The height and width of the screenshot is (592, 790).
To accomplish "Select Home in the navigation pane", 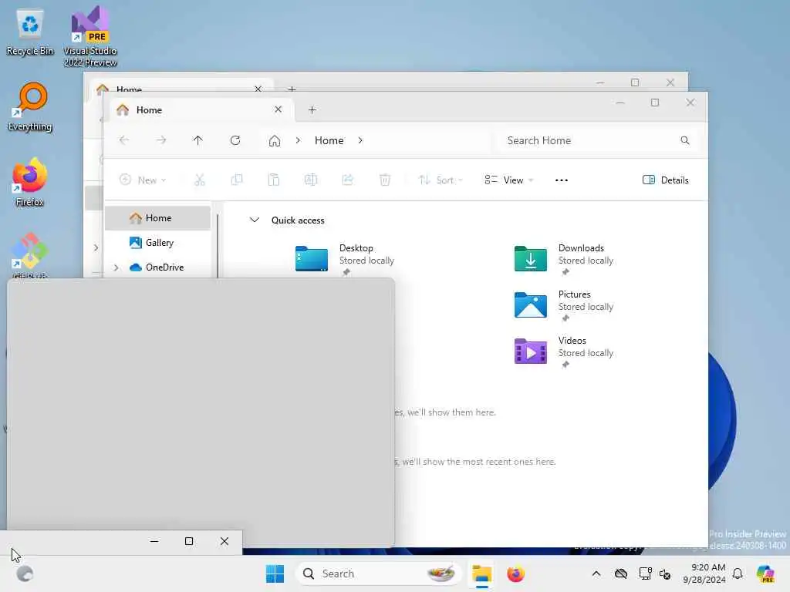I will 157,218.
